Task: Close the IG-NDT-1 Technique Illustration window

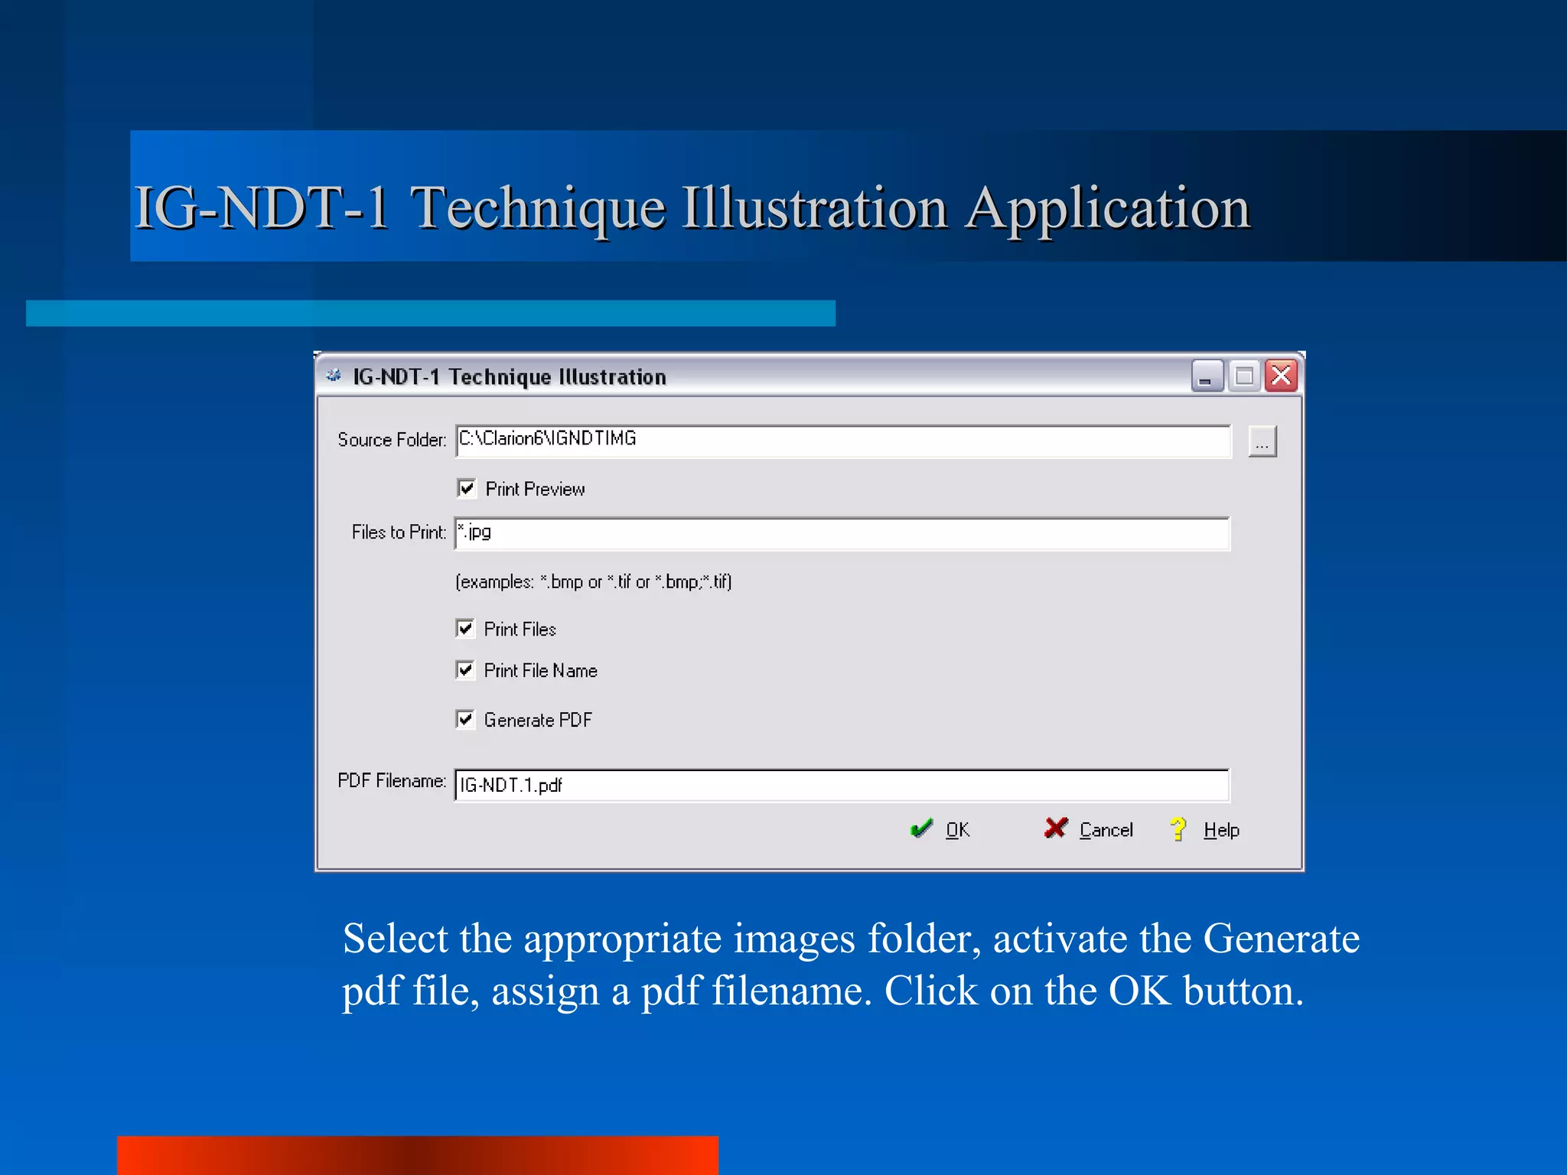Action: point(1281,376)
